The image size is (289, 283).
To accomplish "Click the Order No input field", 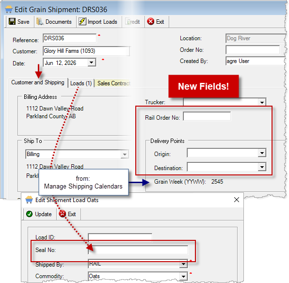I will [x=253, y=50].
